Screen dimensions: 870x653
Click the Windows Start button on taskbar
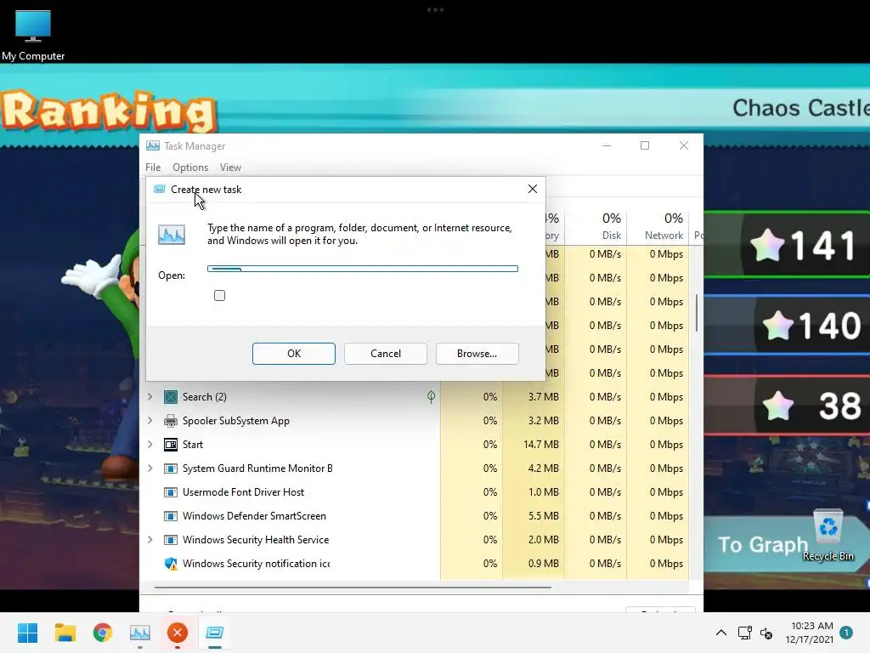(x=27, y=633)
